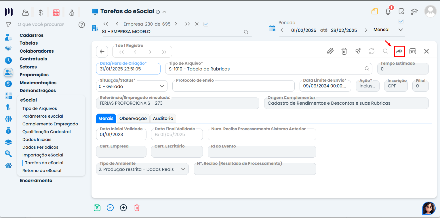Switch to the Observação tab
The height and width of the screenshot is (218, 440).
pos(133,118)
